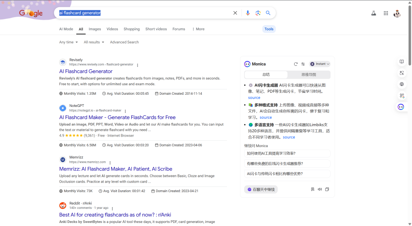
Task: Open the source link for AI闪卡生成器 bullet
Action: (x=254, y=97)
